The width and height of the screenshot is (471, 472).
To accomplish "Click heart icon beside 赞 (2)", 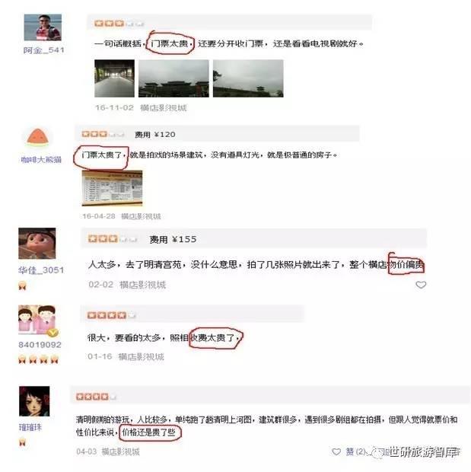I will point(336,451).
